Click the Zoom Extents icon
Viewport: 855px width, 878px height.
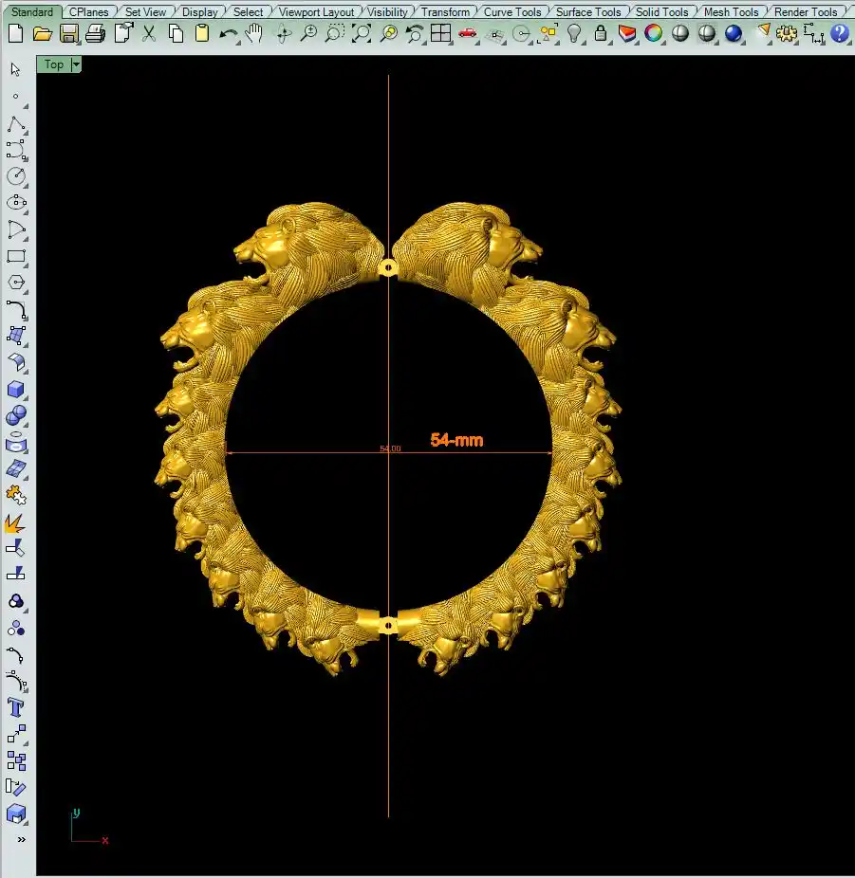[362, 33]
